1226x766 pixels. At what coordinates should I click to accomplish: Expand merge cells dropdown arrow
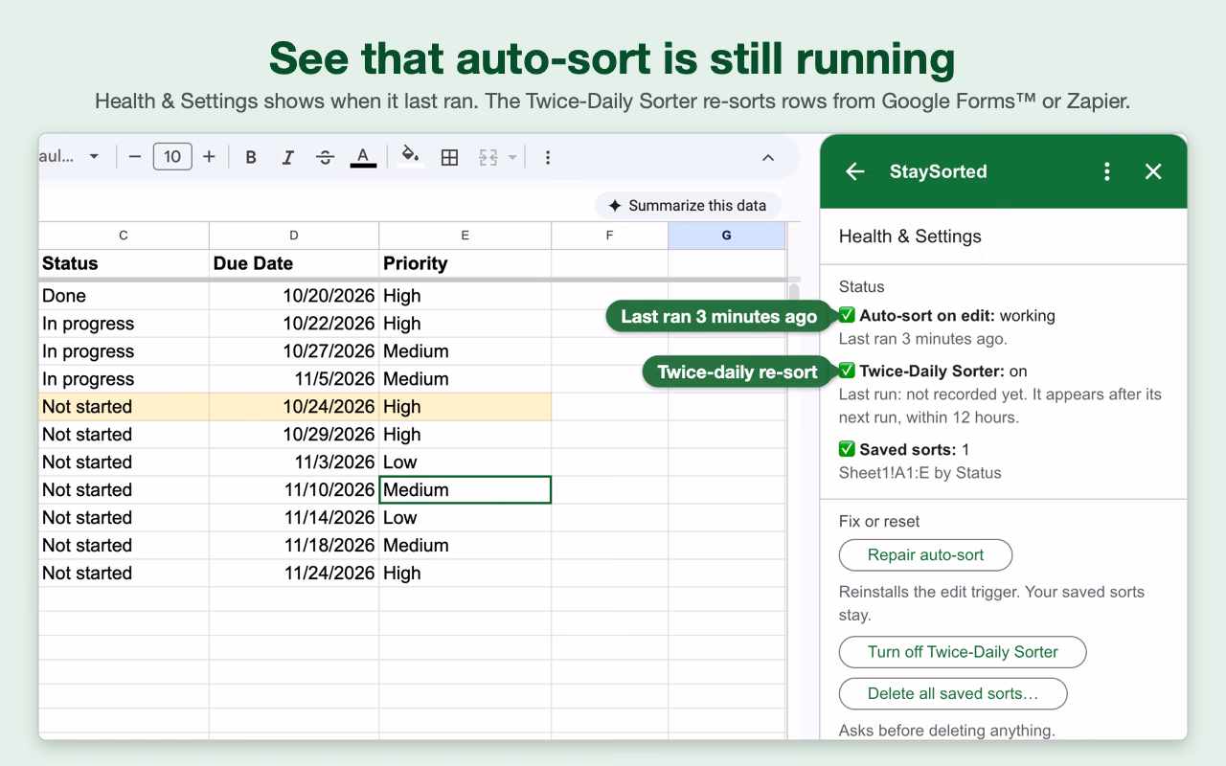[x=512, y=157]
